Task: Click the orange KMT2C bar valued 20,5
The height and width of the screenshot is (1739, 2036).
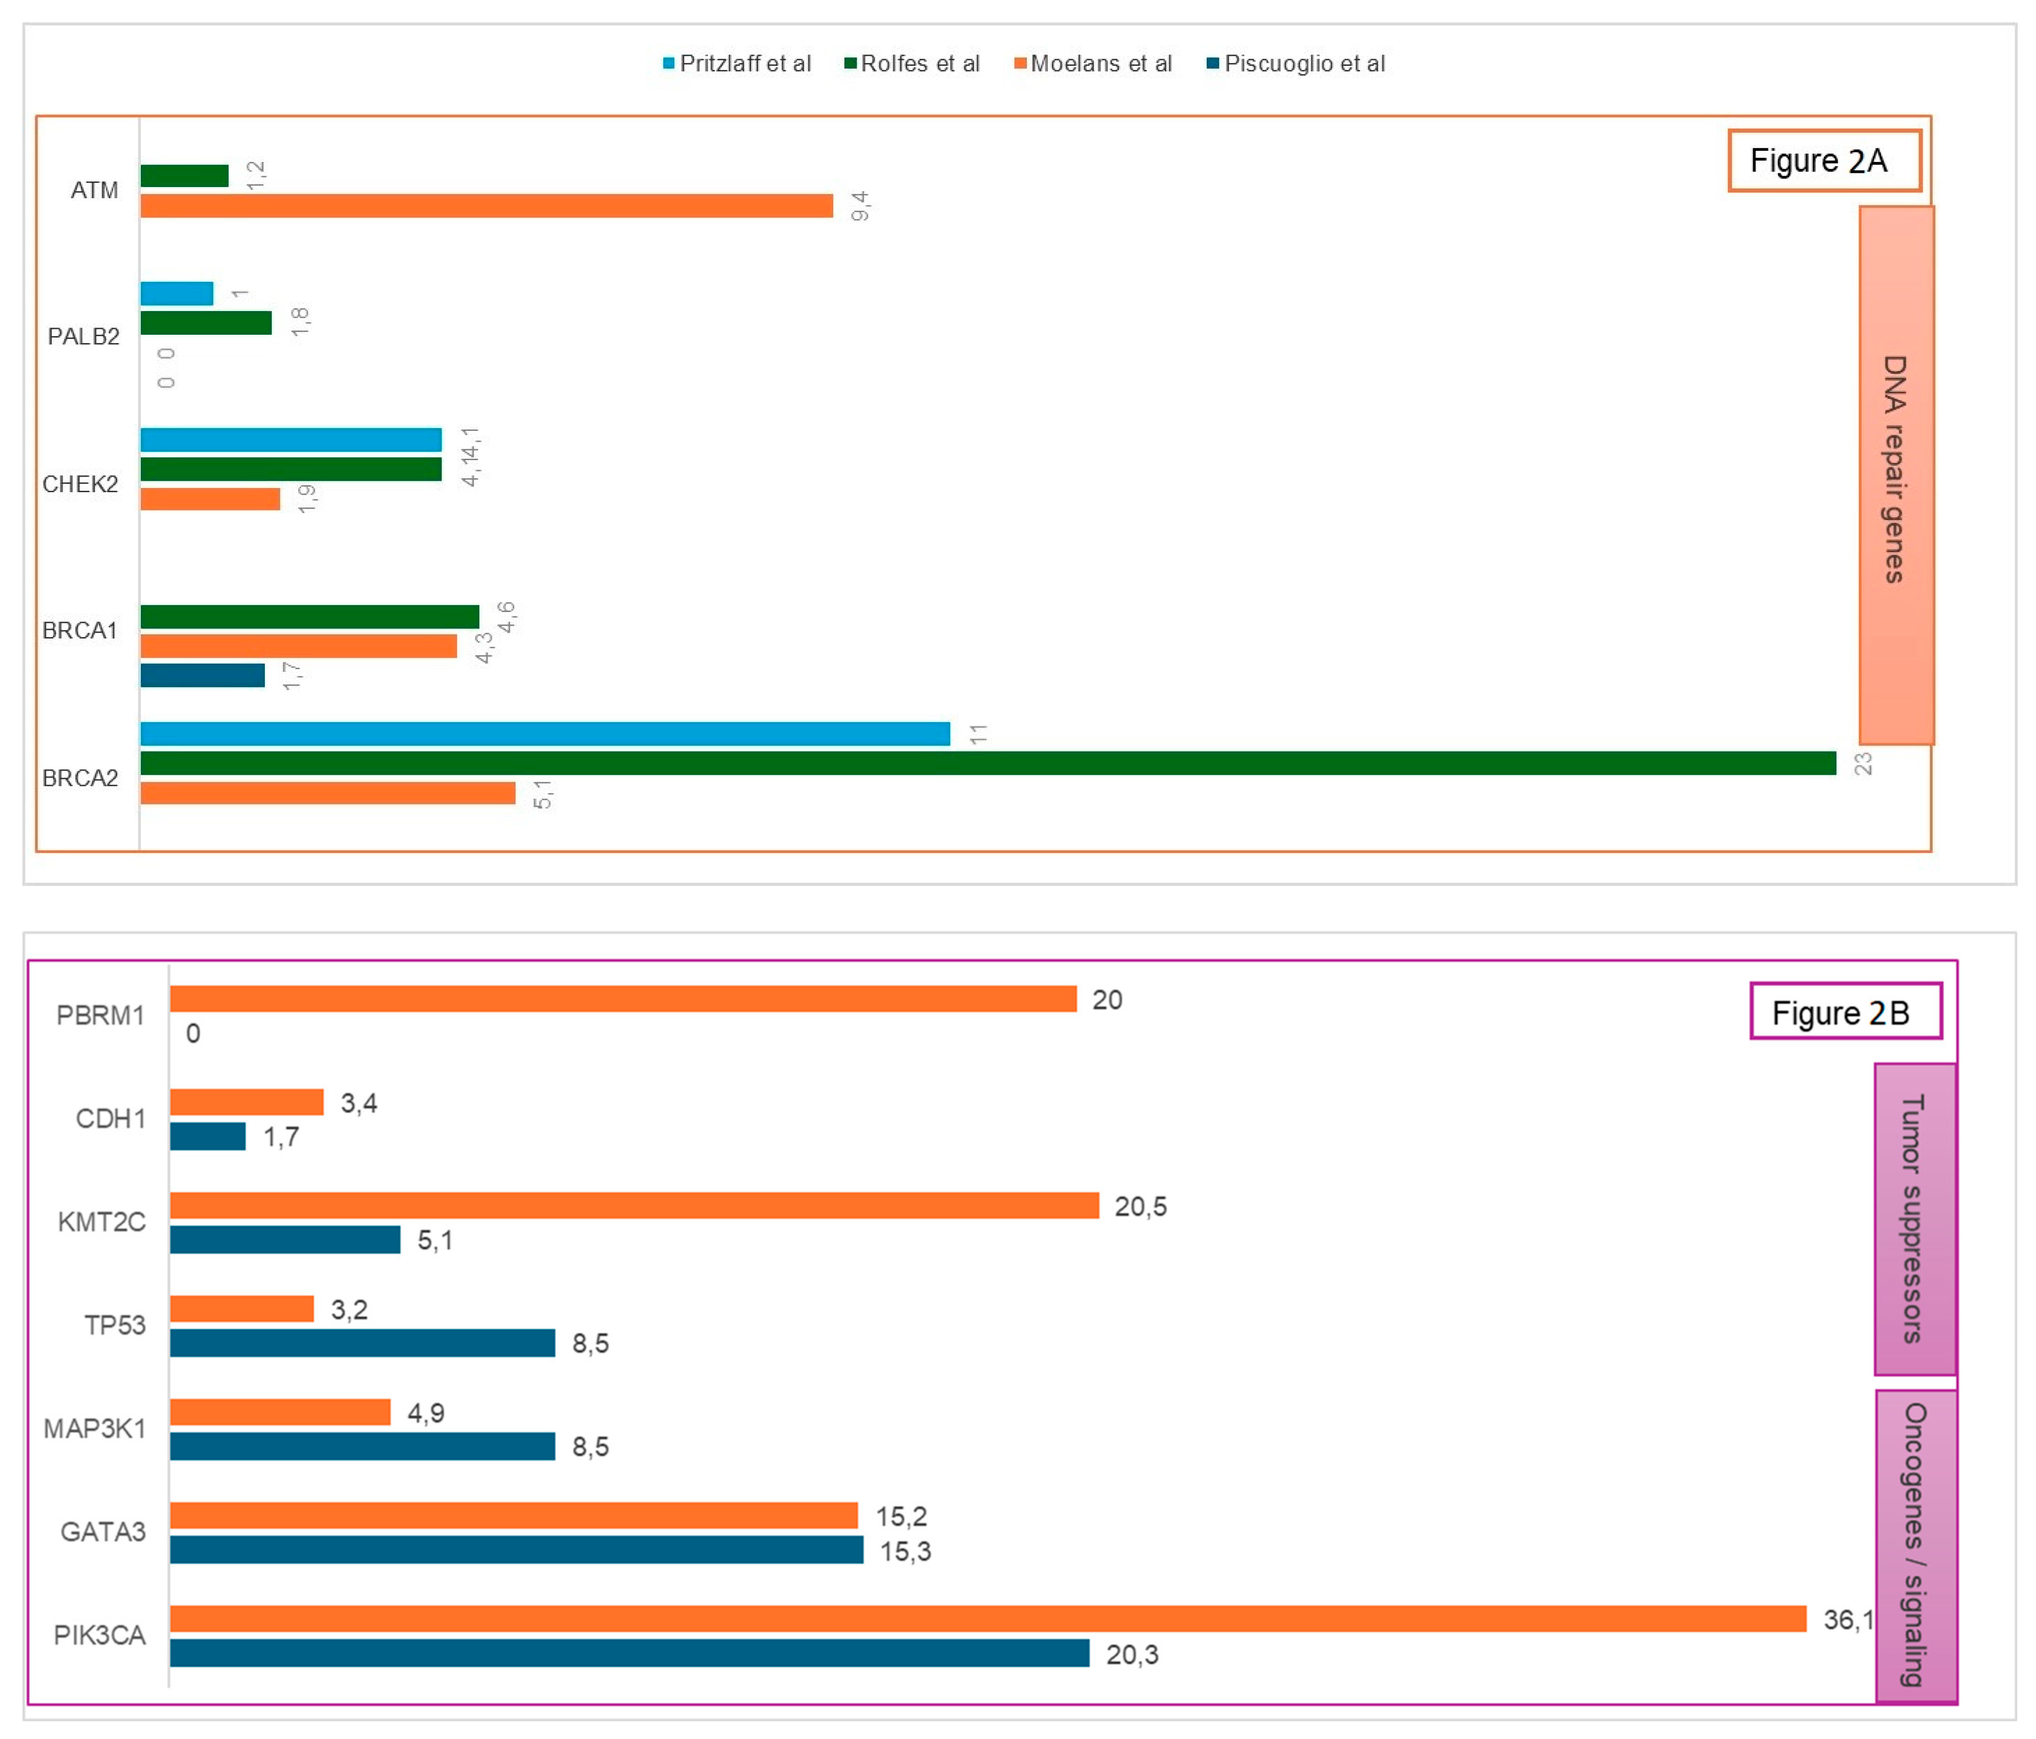Action: [634, 1206]
